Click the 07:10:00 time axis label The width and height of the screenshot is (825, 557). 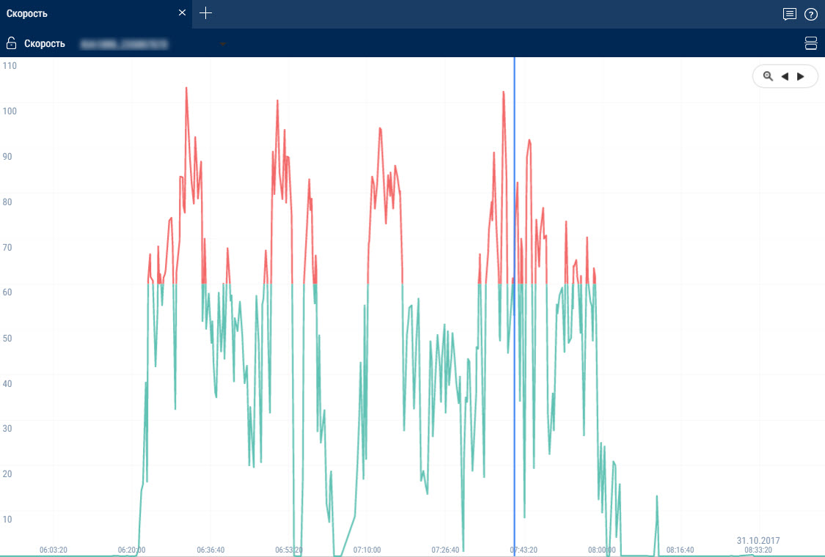[x=367, y=550]
